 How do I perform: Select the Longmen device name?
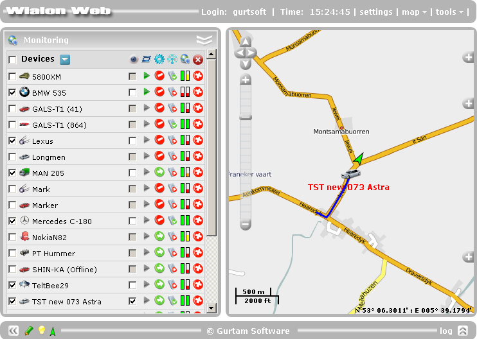tap(49, 157)
